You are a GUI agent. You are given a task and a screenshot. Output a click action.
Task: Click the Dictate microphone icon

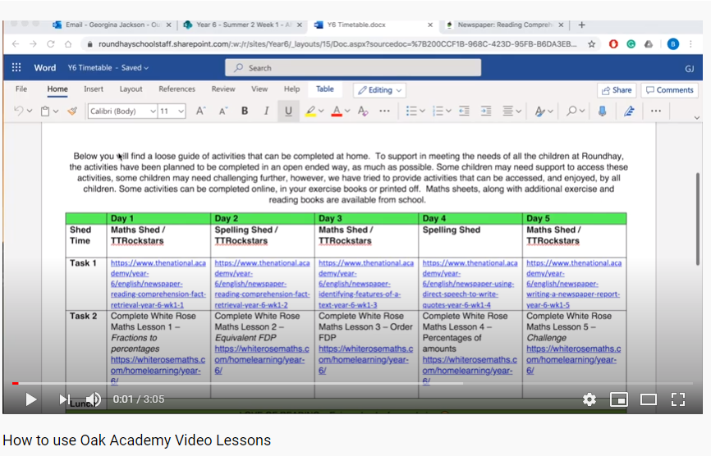602,111
